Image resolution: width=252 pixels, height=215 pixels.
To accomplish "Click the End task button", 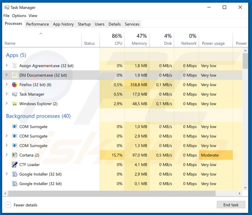I will (x=231, y=205).
